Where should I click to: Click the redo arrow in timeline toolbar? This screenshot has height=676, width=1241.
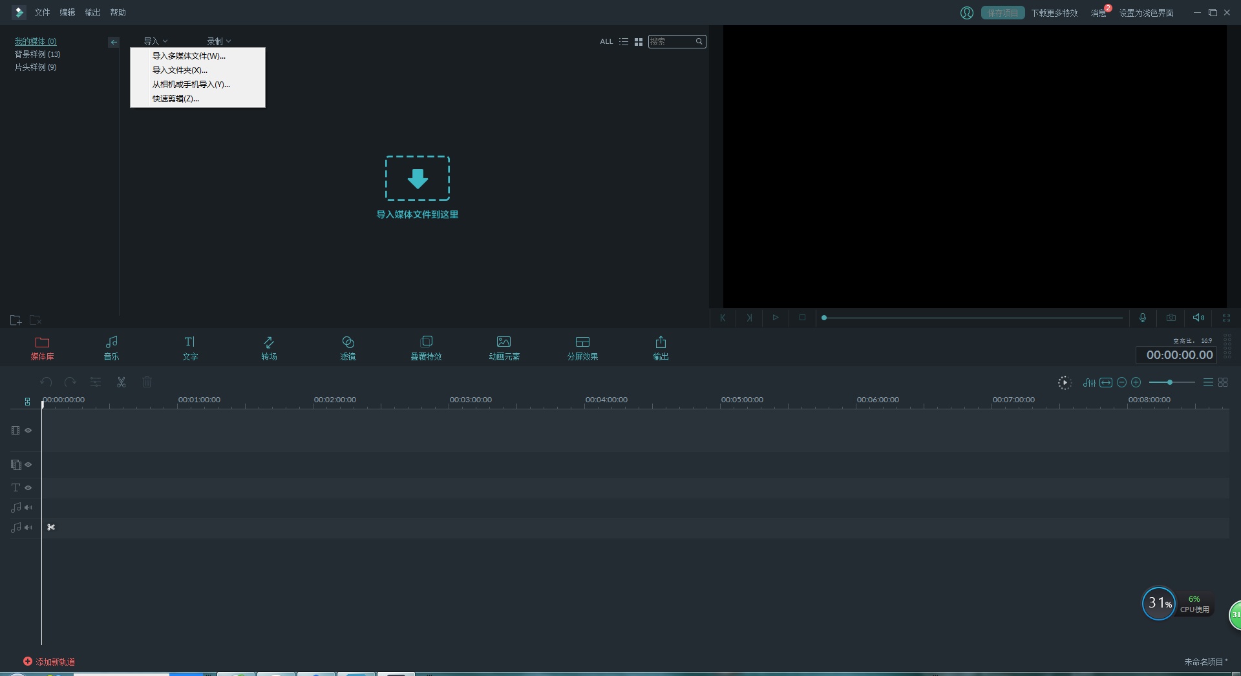coord(70,382)
